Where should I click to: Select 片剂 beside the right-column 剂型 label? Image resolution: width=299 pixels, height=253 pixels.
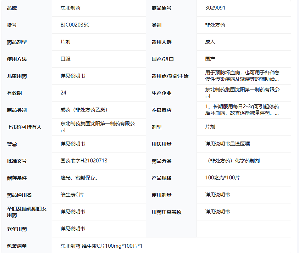(x=210, y=127)
